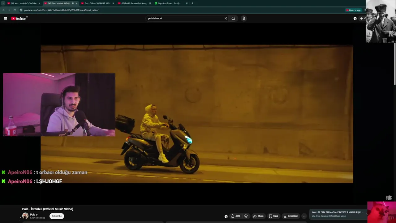Mute the audio icon on Pois tab
The width and height of the screenshot is (396, 223).
tap(73, 3)
